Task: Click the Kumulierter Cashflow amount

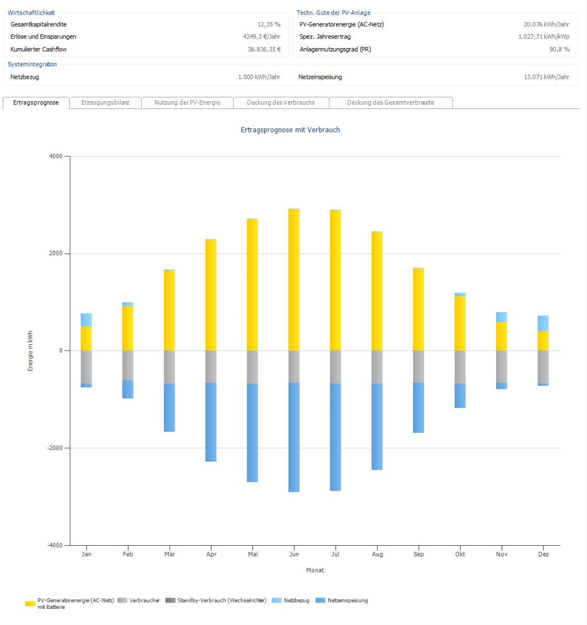Action: tap(264, 49)
